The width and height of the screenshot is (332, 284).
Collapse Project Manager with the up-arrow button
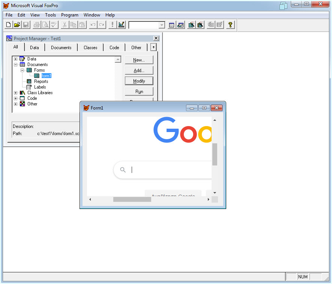point(153,47)
